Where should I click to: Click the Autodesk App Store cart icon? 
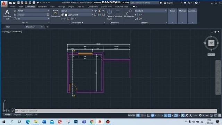pos(185,3)
